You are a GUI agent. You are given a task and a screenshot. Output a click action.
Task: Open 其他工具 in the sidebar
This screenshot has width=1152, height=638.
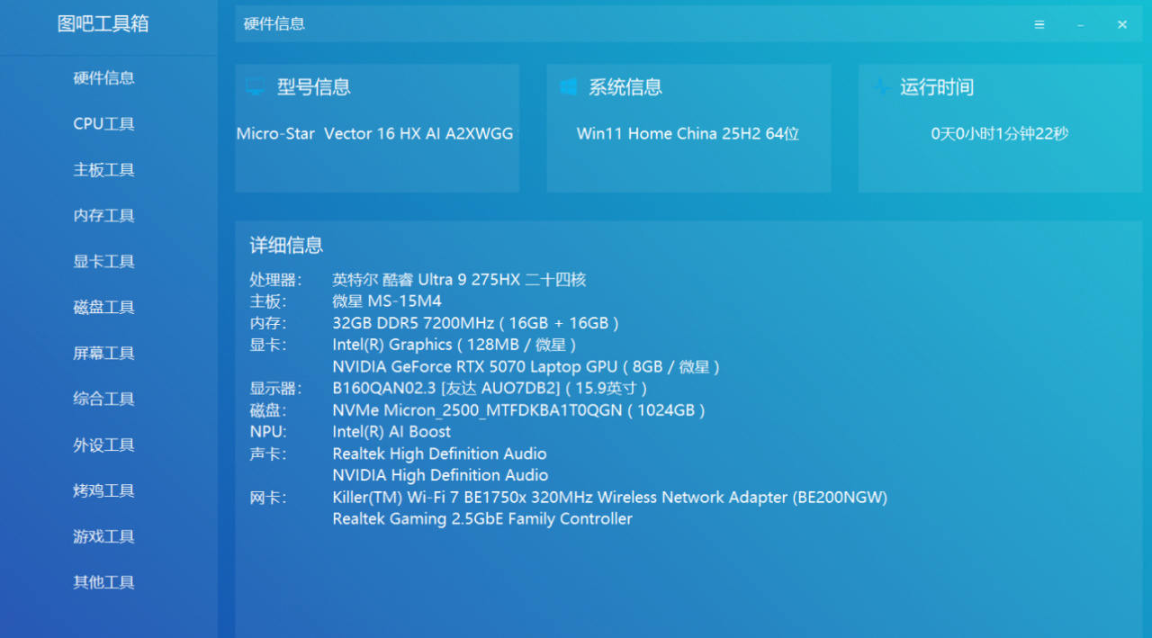click(x=104, y=583)
